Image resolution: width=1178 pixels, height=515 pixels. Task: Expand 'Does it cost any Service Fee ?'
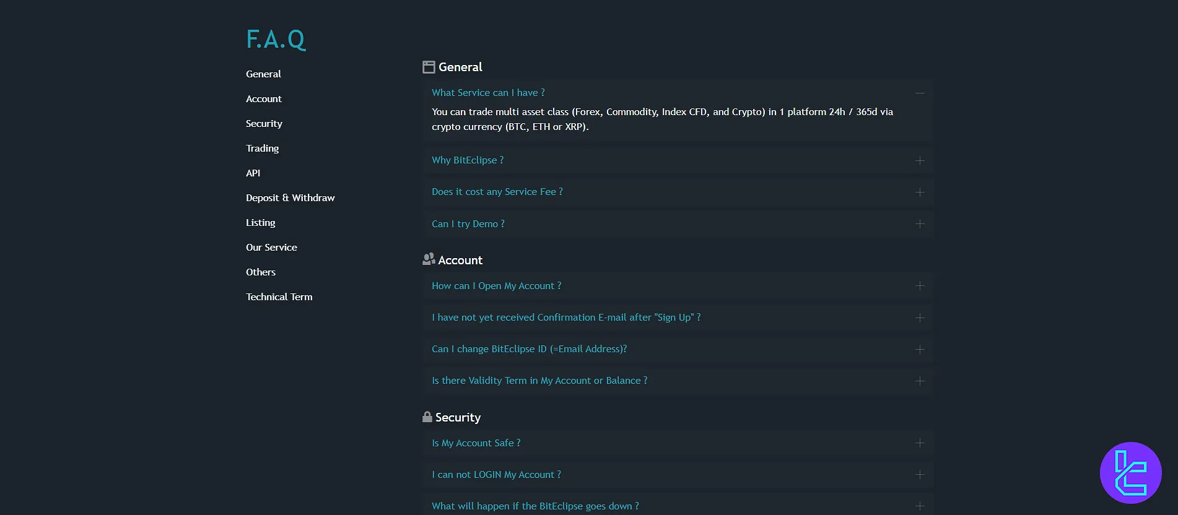(497, 192)
